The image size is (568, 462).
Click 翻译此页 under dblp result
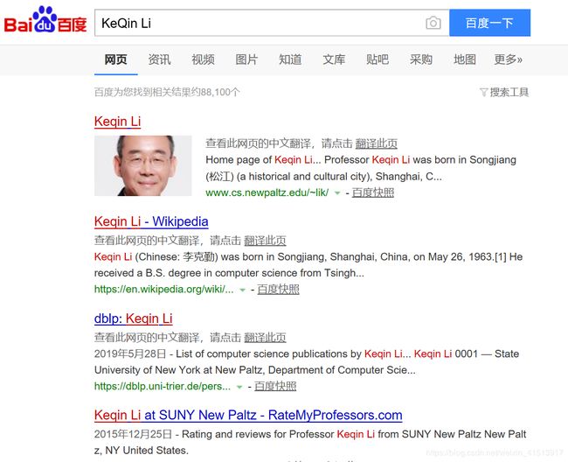pos(265,338)
